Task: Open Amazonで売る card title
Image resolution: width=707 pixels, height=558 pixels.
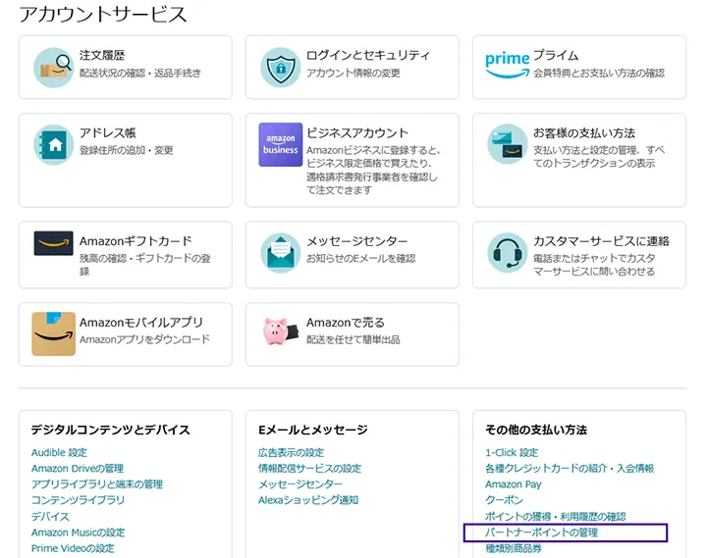Action: (x=346, y=323)
